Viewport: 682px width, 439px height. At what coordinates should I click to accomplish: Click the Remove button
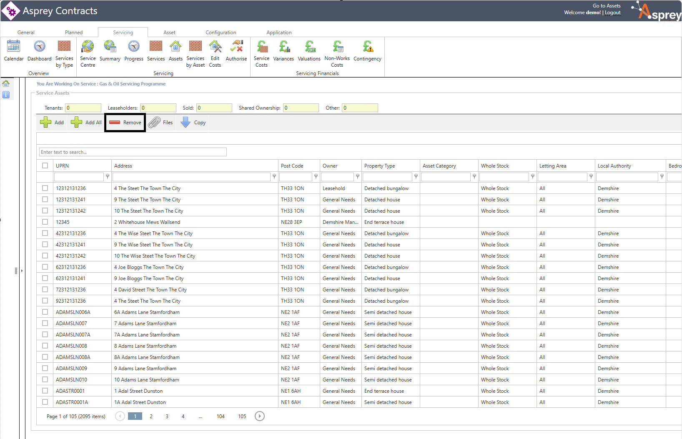[125, 123]
